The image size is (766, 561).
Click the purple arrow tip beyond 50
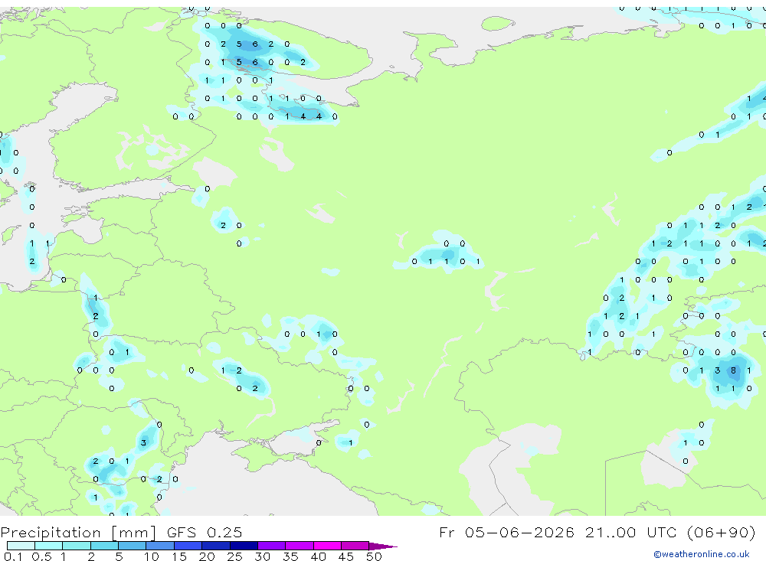383,546
